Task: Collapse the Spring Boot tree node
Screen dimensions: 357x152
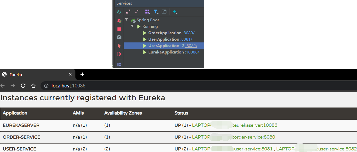Action: coord(126,20)
